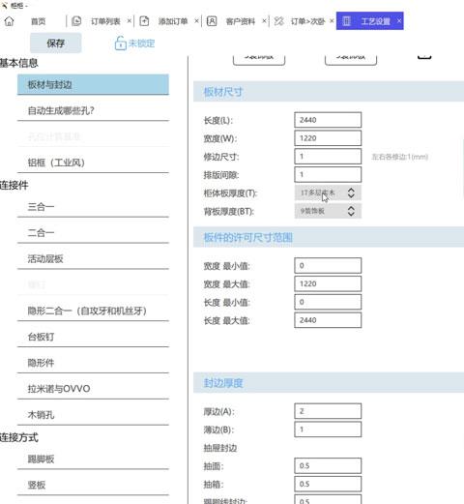The height and width of the screenshot is (504, 464).
Task: Click the 宽度(W) input field
Action: click(x=328, y=138)
